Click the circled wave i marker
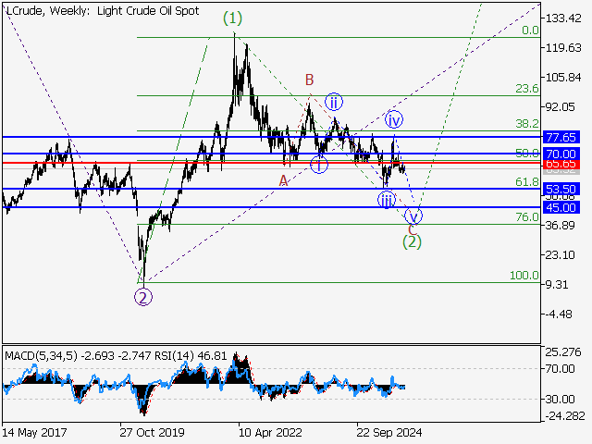 (318, 165)
